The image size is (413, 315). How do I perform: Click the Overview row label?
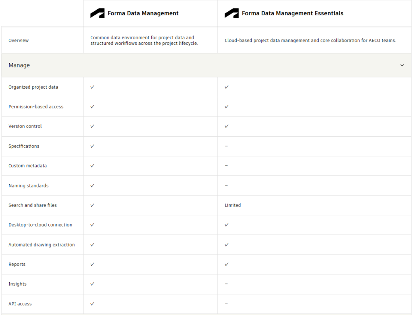19,40
